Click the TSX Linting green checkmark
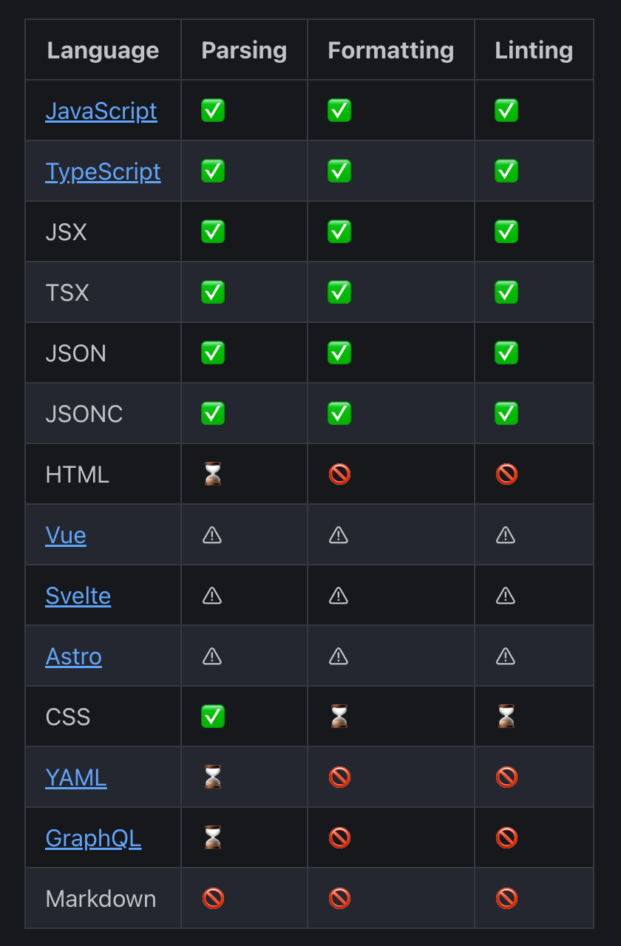The width and height of the screenshot is (621, 946). [506, 293]
